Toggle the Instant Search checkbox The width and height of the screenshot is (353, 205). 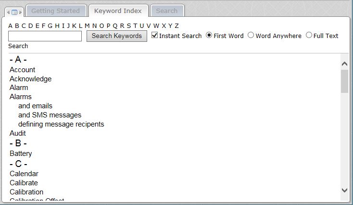(x=154, y=35)
